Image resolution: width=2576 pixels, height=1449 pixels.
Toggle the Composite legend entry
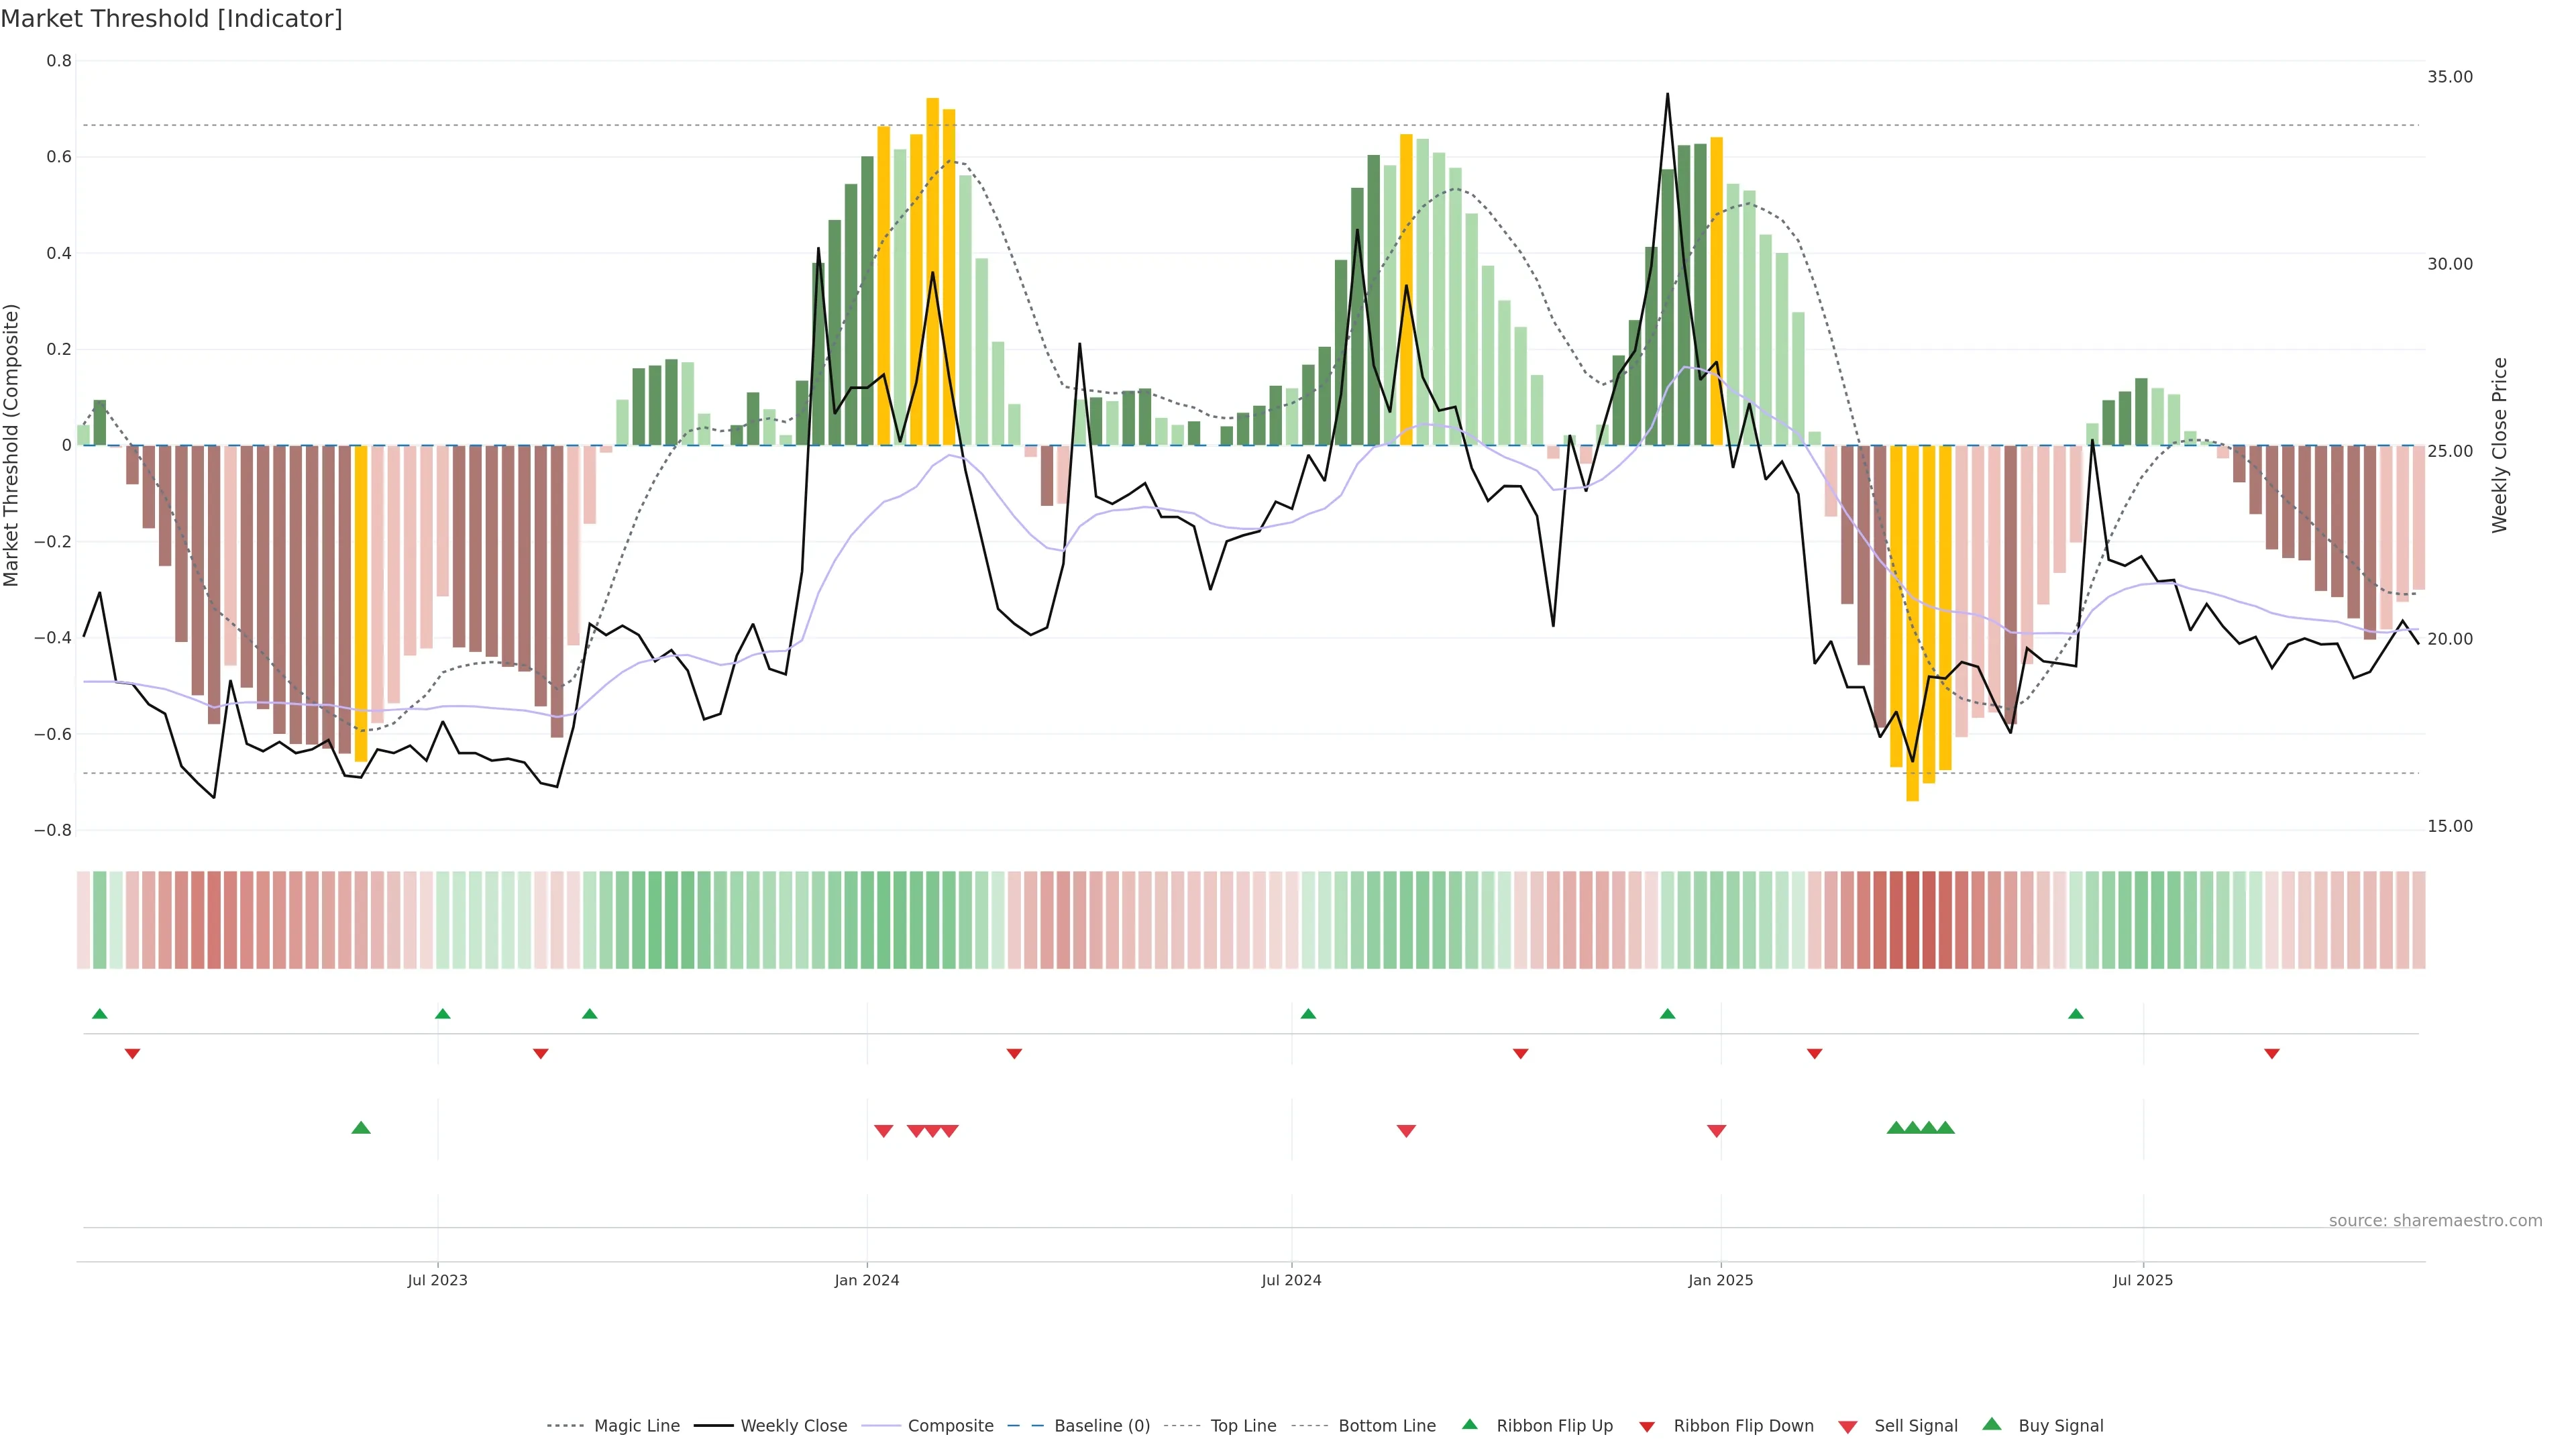click(x=950, y=1426)
